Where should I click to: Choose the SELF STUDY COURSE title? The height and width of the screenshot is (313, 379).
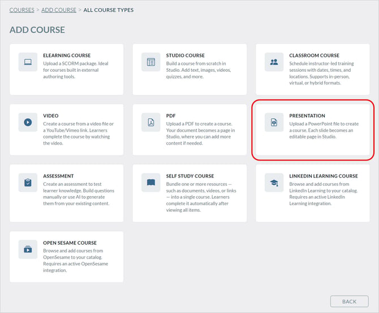point(190,176)
